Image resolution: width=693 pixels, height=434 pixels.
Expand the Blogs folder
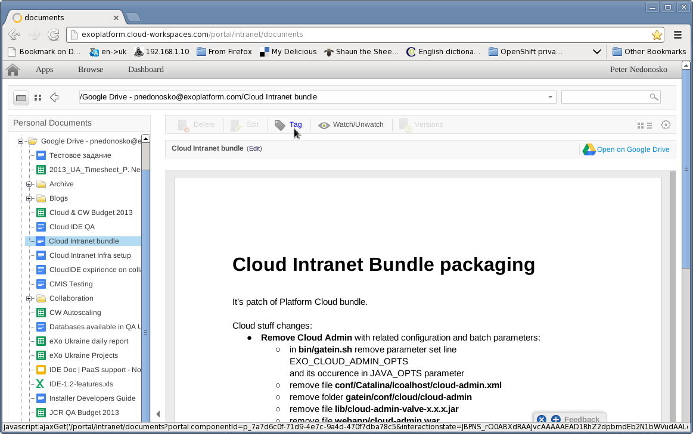click(29, 199)
